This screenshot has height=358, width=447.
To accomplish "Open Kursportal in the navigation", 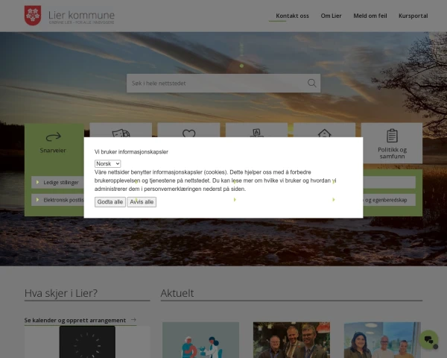I will 413,16.
